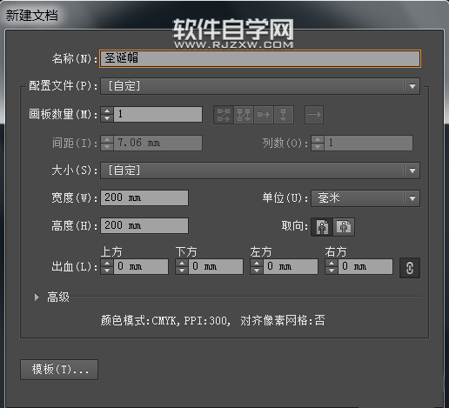Click the 列数 columns field
Viewport: 449px width, 408px height.
pyautogui.click(x=368, y=143)
